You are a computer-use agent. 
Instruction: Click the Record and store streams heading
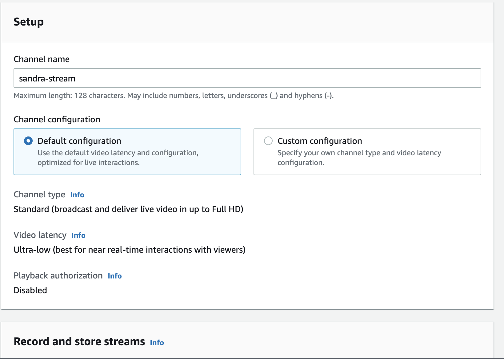[79, 341]
